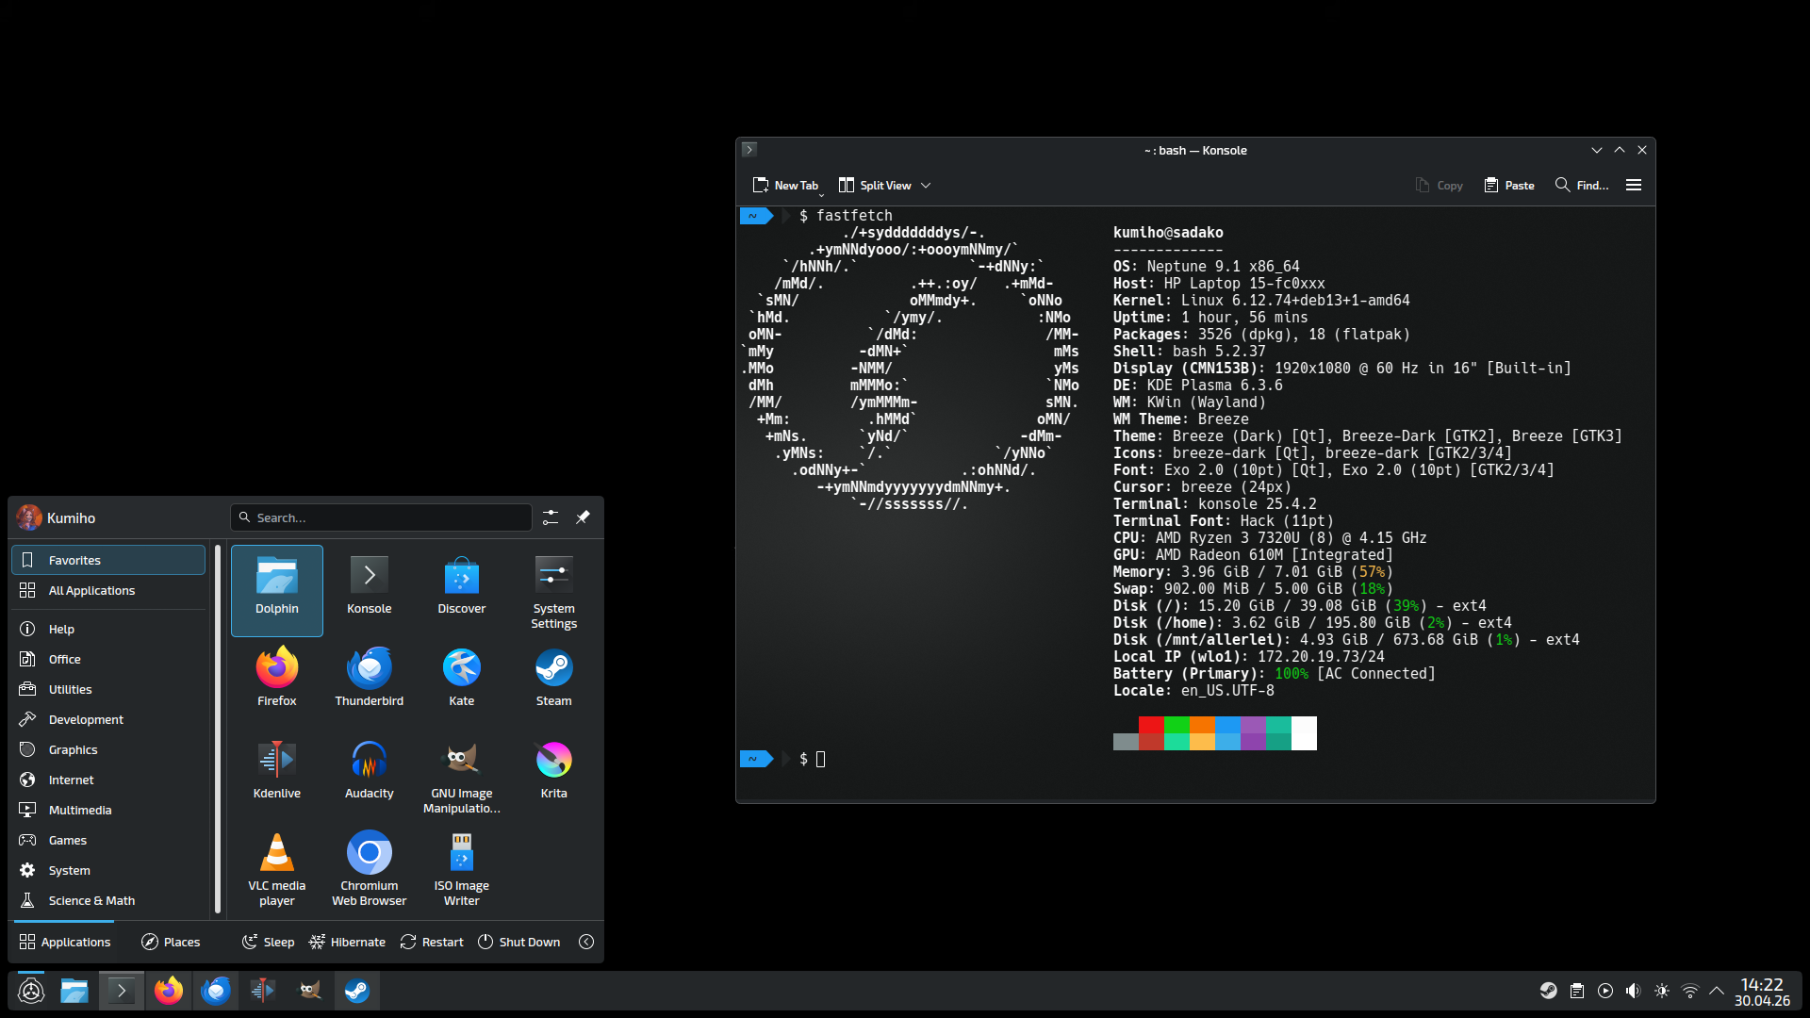Launch Konsole from the favorites grid
The width and height of the screenshot is (1810, 1018).
coord(369,590)
